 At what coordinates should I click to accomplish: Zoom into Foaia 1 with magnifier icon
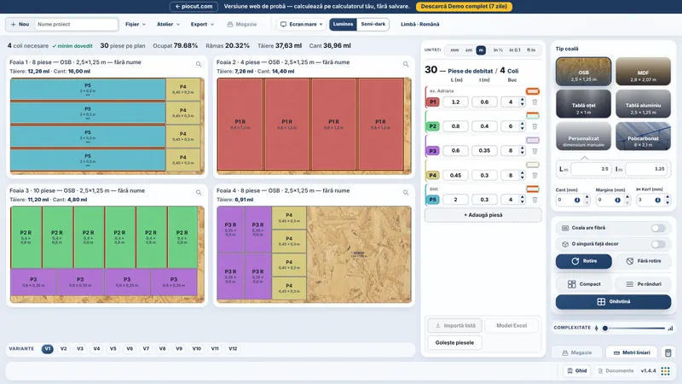click(x=199, y=64)
